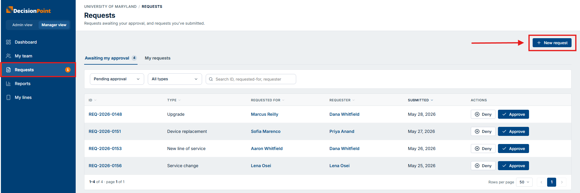Click the Upgrade type cell
The width and height of the screenshot is (580, 193).
tap(176, 114)
